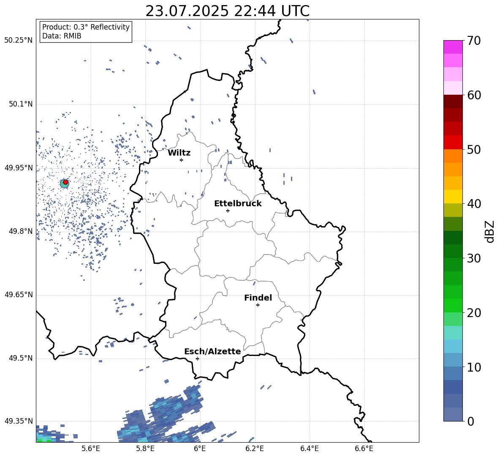500x457 pixels.
Task: Click the colorbar tick label 20
Action: [474, 313]
